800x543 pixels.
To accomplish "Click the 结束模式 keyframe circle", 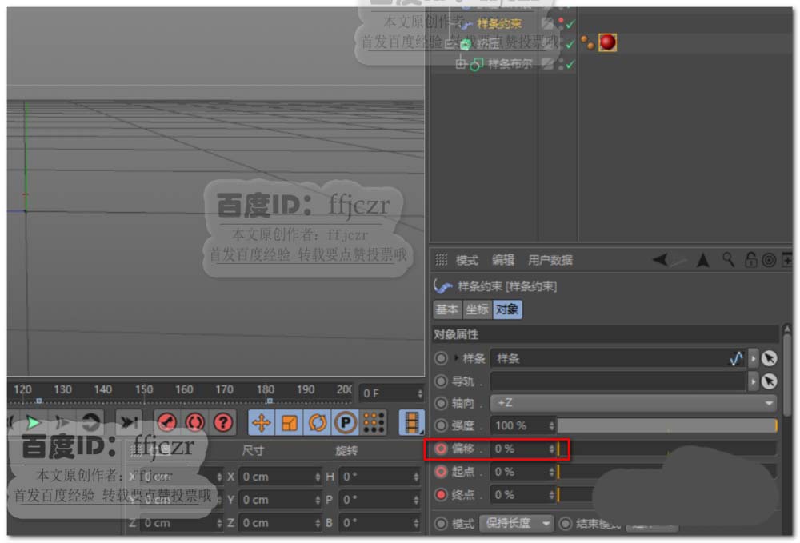I will [566, 524].
